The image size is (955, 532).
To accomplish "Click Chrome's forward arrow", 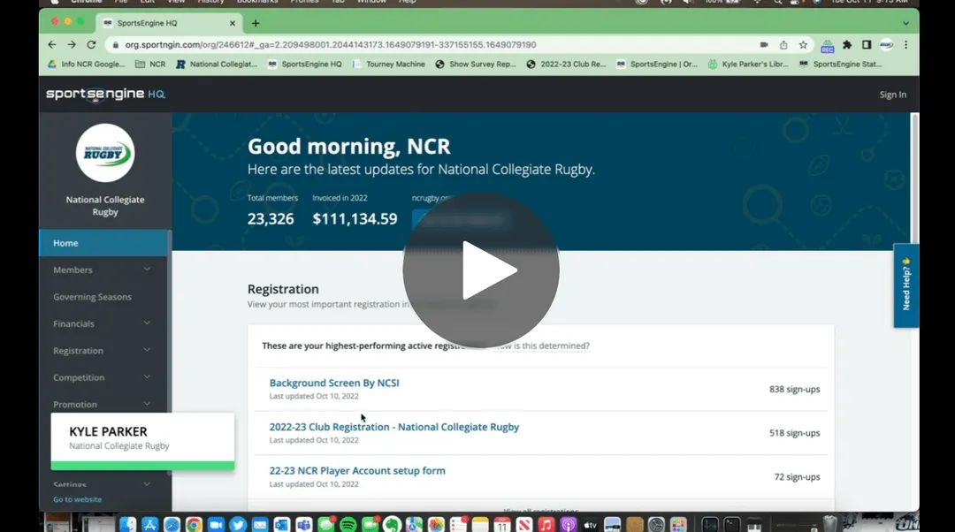I will pos(72,44).
